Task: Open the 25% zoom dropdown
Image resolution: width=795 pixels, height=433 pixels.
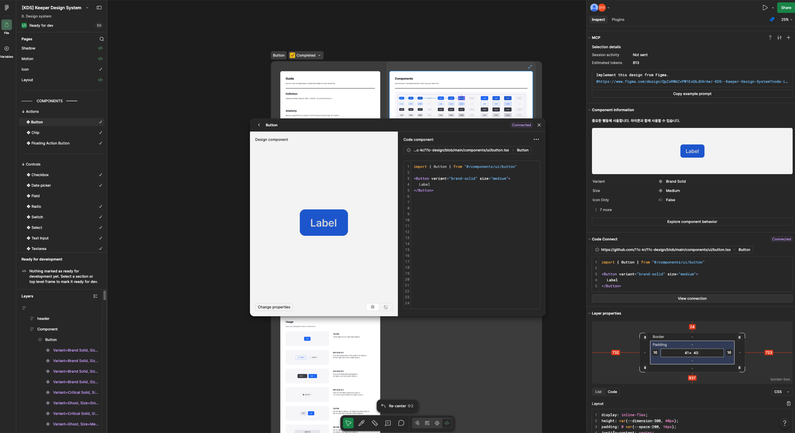Action: pos(786,19)
